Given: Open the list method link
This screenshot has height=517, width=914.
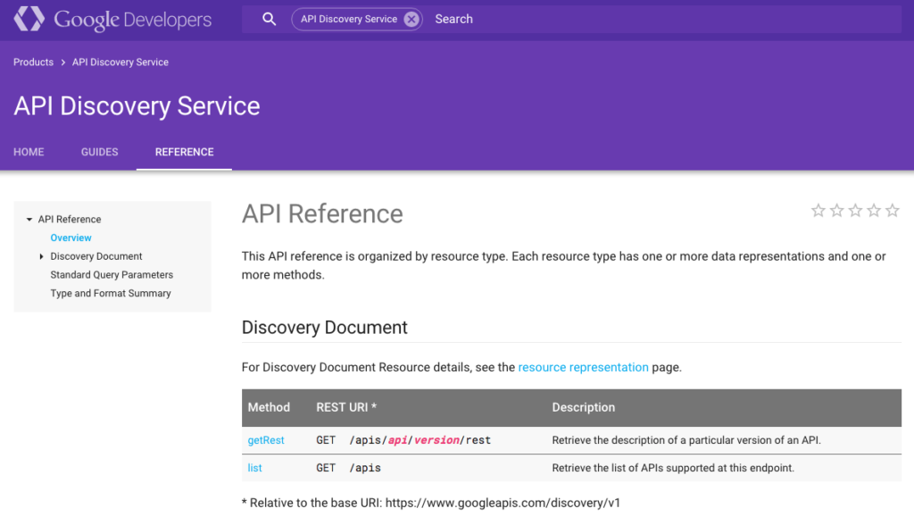Looking at the screenshot, I should (x=254, y=468).
